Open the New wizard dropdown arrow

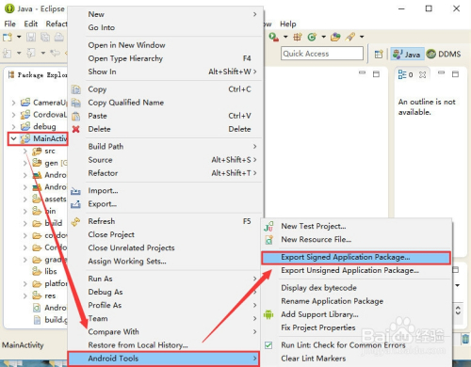point(19,37)
